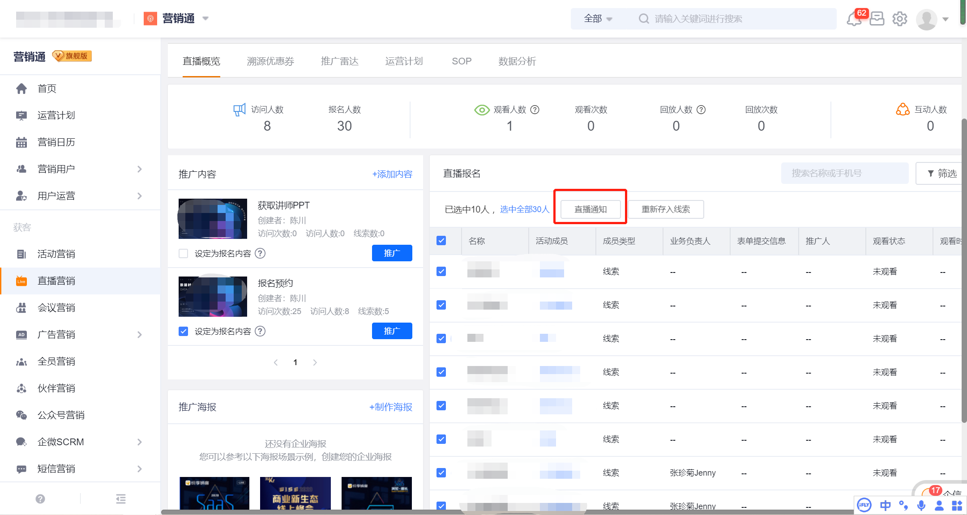Click the 搜索名称或手机号 input field
967x515 pixels.
(845, 173)
